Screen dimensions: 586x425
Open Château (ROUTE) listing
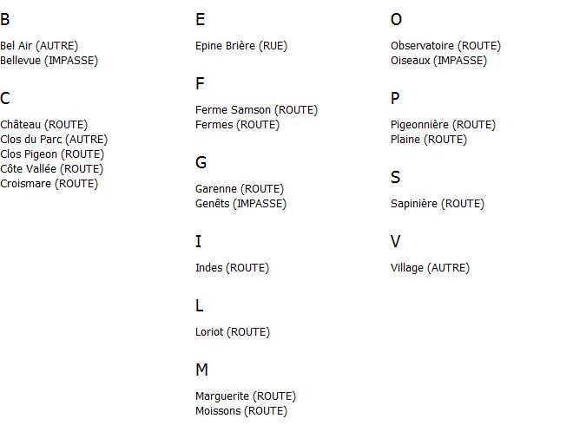tap(44, 125)
